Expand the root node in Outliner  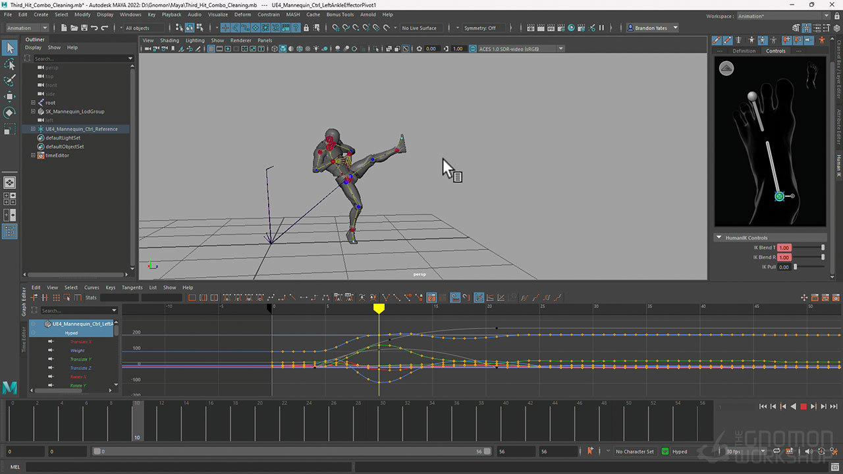coord(33,103)
